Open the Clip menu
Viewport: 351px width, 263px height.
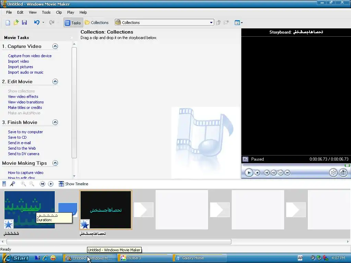coord(59,12)
